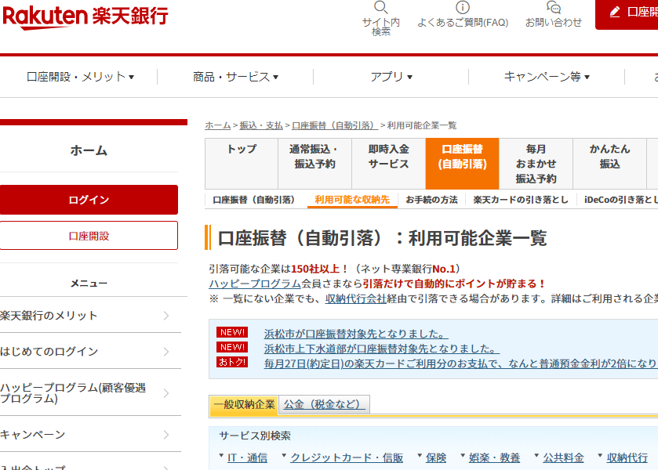Click the pencil icon on 口座開設 header button

click(x=615, y=12)
